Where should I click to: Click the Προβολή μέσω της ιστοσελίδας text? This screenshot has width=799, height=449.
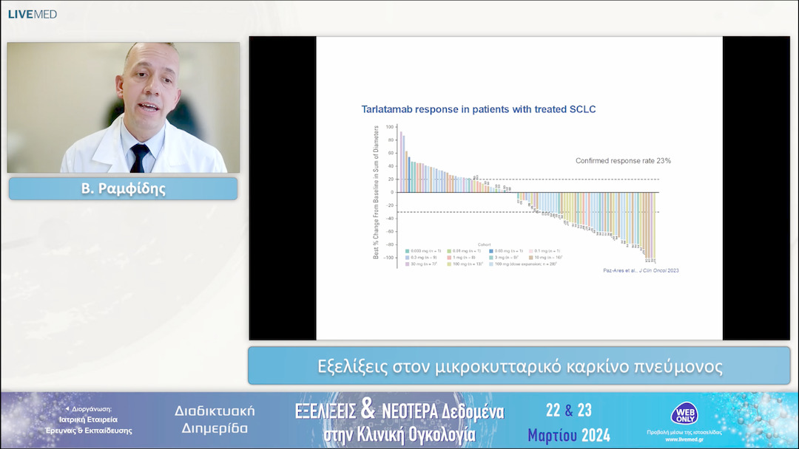pos(684,432)
